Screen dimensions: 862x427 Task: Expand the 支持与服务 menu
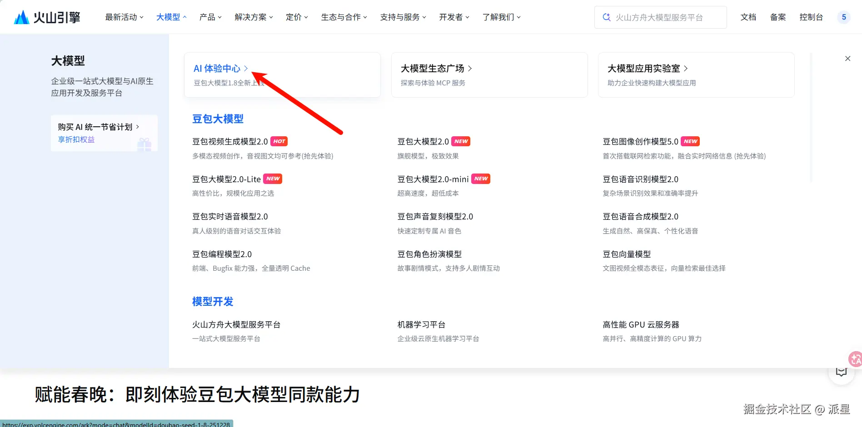point(403,17)
